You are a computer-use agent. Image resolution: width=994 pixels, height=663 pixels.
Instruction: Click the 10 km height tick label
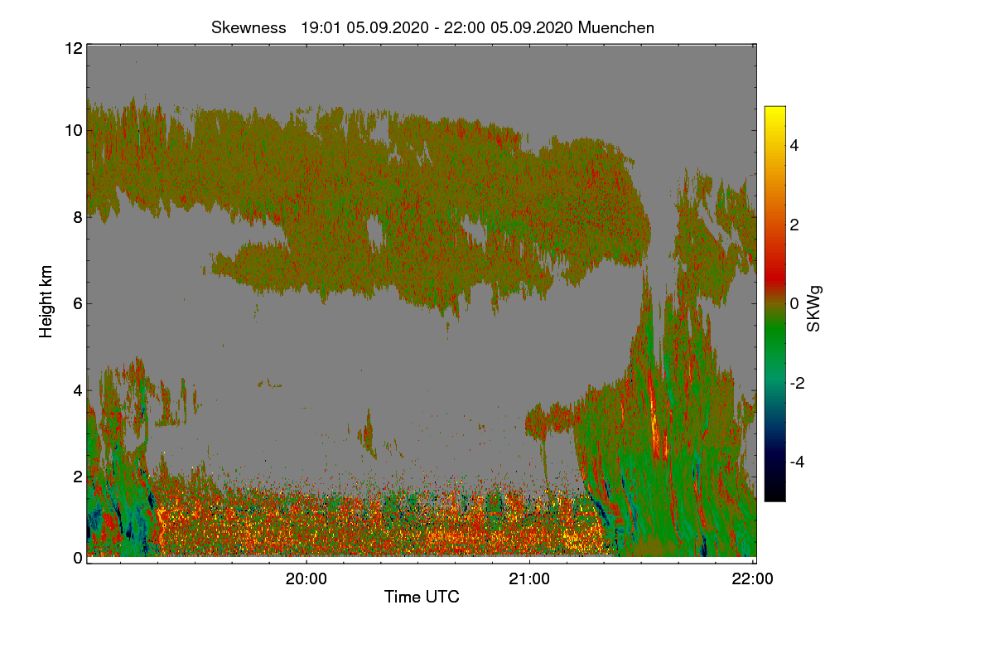point(73,130)
